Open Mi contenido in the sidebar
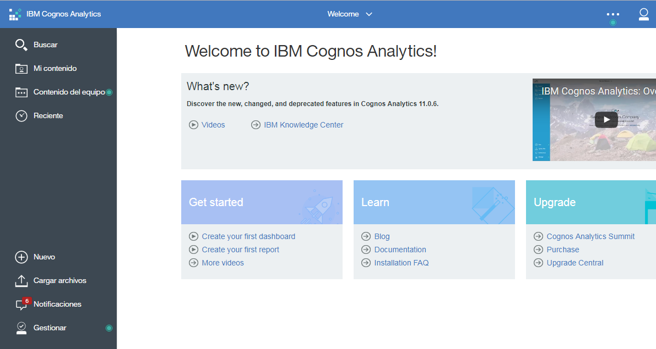656x349 pixels. pyautogui.click(x=53, y=68)
